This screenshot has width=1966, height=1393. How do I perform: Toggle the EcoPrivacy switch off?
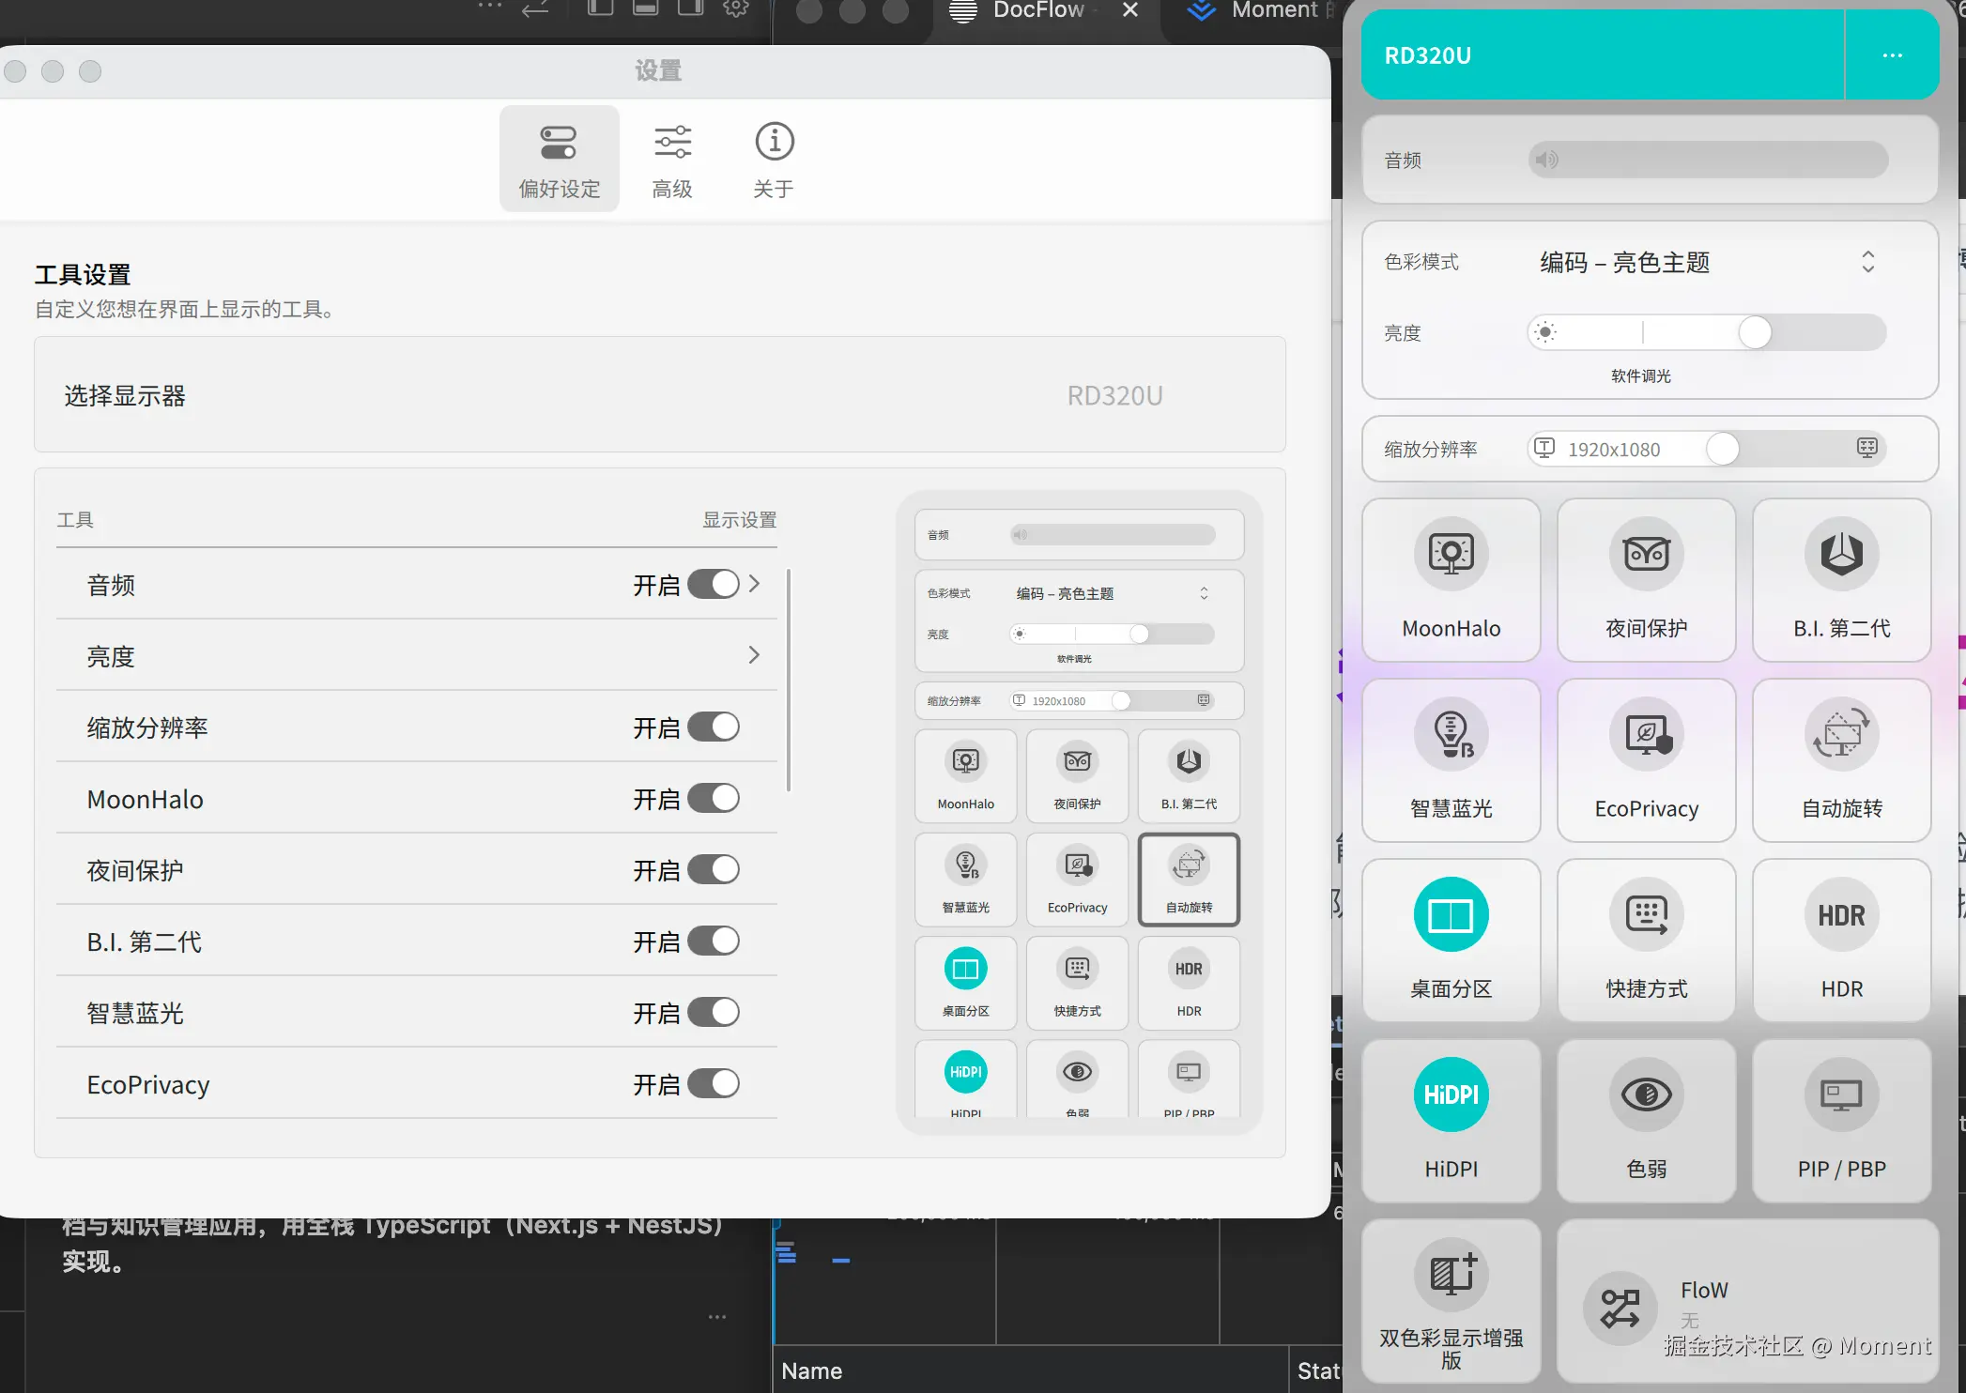pos(714,1084)
